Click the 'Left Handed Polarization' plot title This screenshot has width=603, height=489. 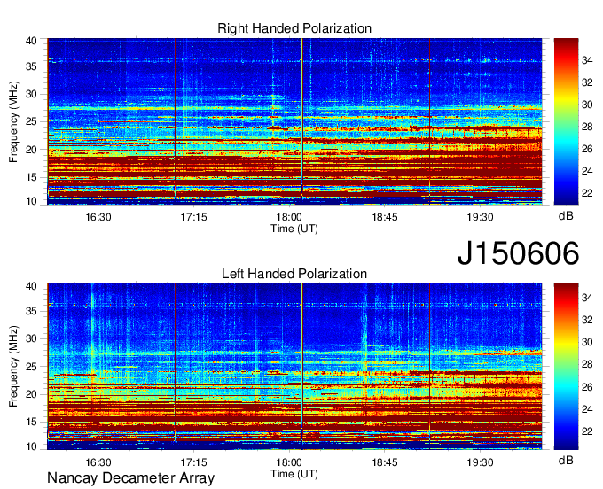click(294, 274)
